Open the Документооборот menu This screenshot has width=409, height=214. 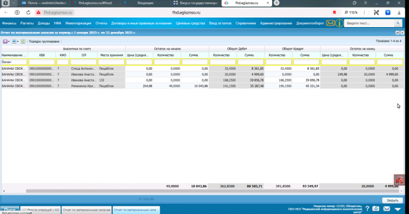click(310, 23)
